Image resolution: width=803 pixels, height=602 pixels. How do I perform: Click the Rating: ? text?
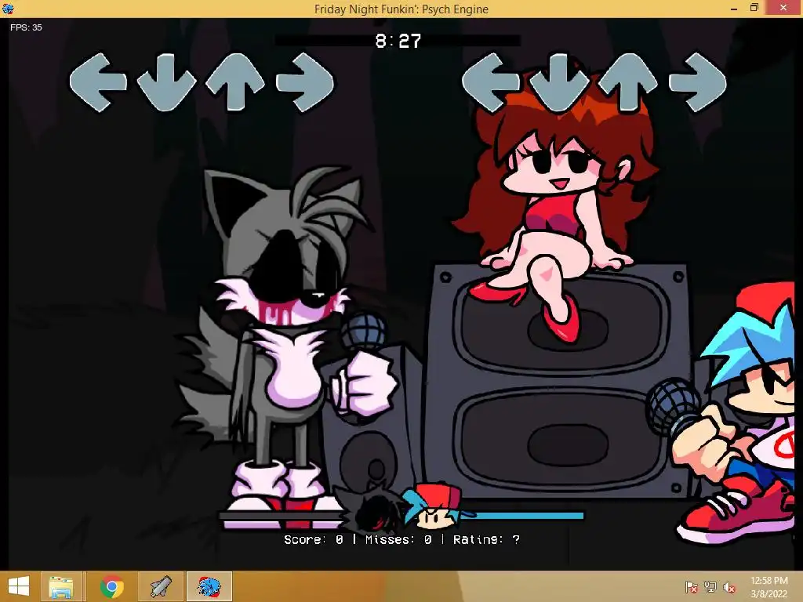point(486,539)
